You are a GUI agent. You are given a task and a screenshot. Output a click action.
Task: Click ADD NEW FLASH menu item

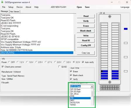click(x=58, y=7)
